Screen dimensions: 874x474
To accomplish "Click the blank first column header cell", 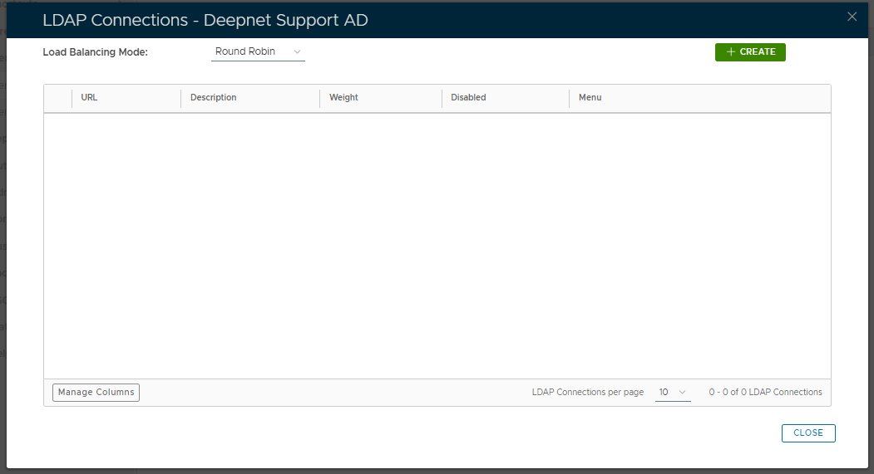I will coord(58,98).
